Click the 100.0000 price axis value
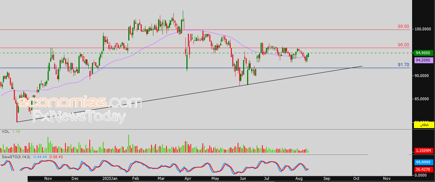 423,29
